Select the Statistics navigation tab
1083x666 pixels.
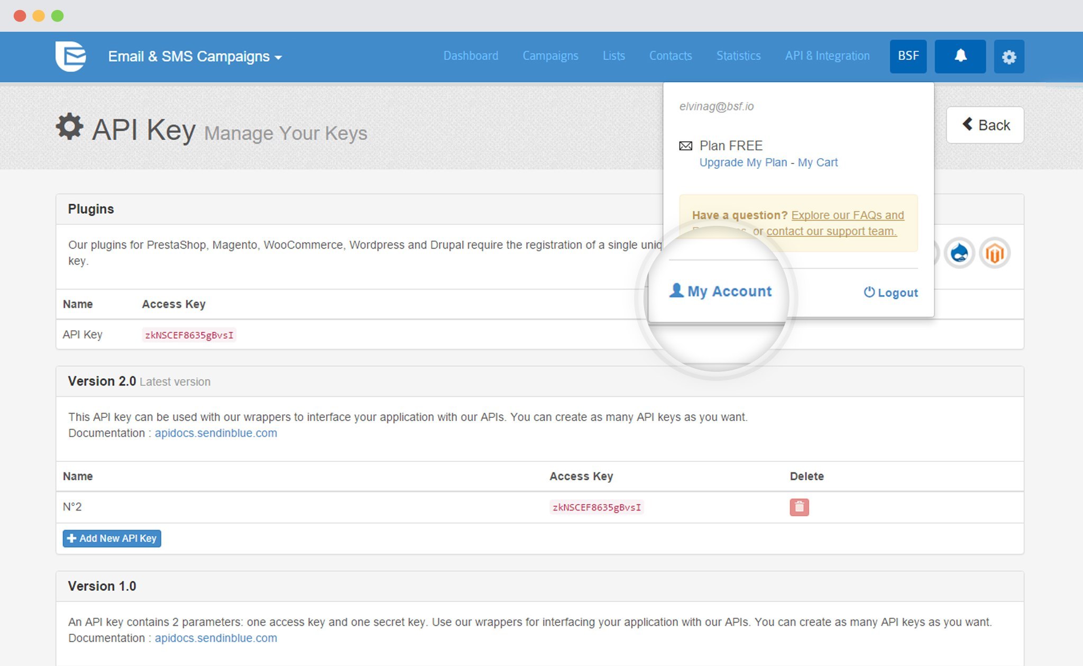pos(738,56)
